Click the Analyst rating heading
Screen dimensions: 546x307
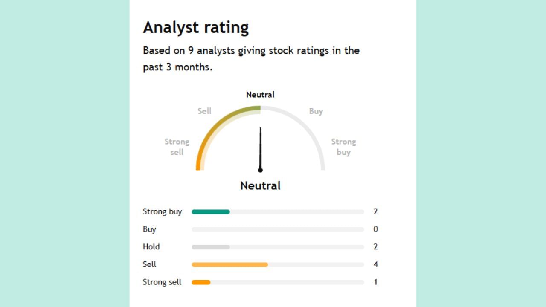[x=196, y=28]
